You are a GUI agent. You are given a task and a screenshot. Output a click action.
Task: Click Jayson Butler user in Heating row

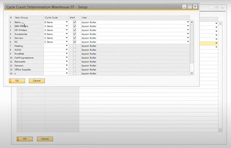click(x=89, y=46)
